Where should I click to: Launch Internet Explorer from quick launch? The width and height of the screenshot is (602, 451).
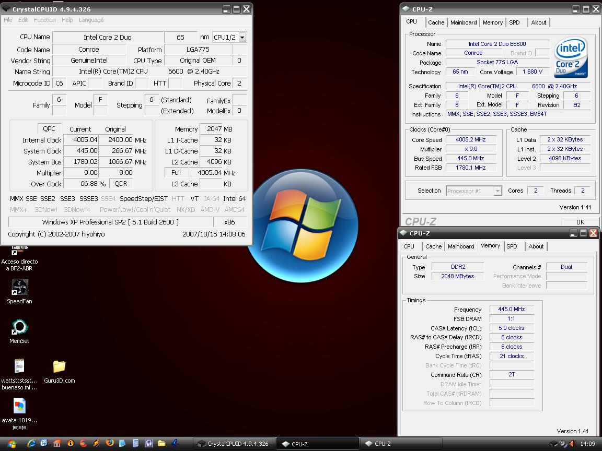click(x=31, y=443)
